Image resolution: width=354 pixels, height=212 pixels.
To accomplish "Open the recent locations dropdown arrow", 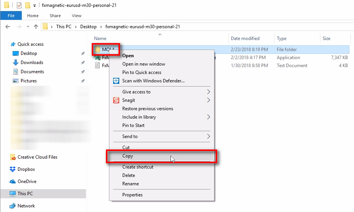I will coord(28,27).
